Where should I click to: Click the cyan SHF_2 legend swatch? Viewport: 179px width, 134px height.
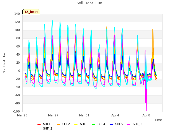(39, 129)
